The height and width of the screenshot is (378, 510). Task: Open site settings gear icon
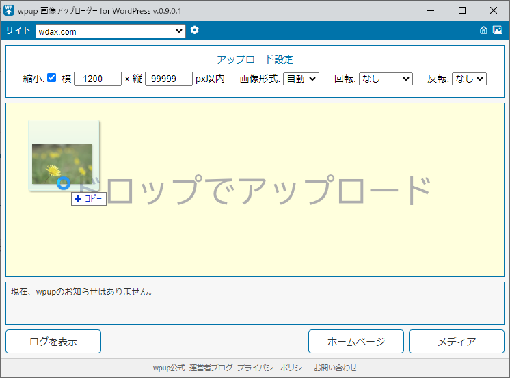click(195, 30)
